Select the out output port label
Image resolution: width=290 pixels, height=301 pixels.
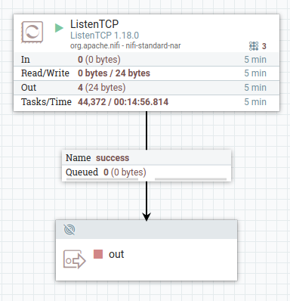pos(116,254)
